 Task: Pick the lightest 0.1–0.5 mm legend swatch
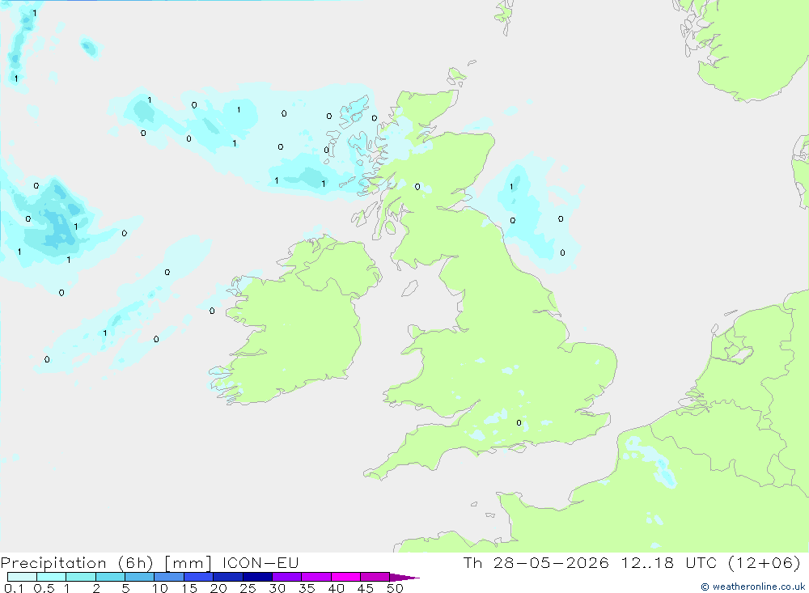tap(22, 577)
